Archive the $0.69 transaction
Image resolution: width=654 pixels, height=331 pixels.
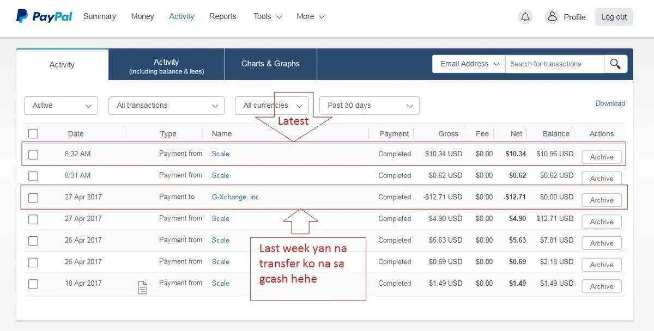(602, 265)
